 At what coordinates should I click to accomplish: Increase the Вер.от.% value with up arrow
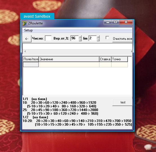(80, 37)
